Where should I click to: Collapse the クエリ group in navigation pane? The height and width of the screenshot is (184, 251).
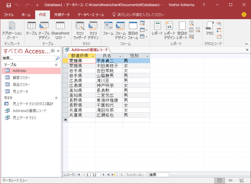[x=56, y=98]
